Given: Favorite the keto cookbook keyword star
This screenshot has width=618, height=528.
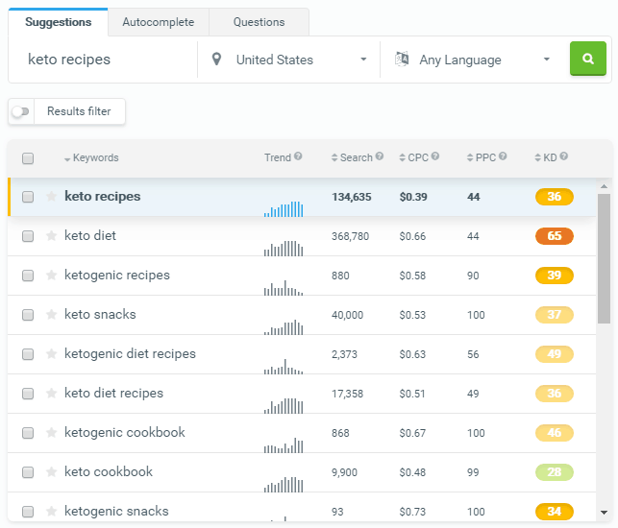Looking at the screenshot, I should [51, 471].
